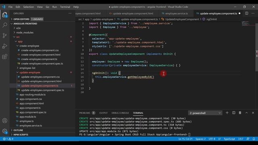This screenshot has height=145, width=258.
Task: Click the unsaved dot on update-employee.component.ts tab
Action: (x=239, y=13)
